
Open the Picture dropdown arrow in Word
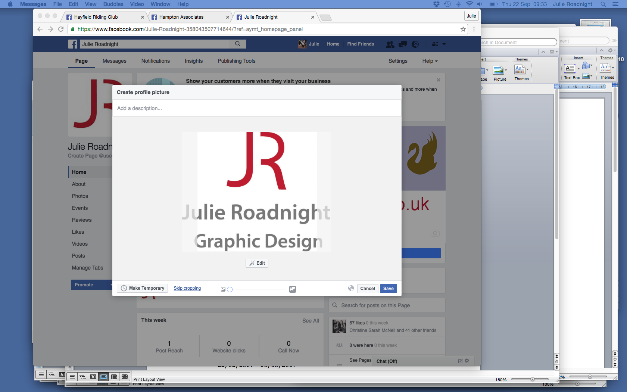506,70
